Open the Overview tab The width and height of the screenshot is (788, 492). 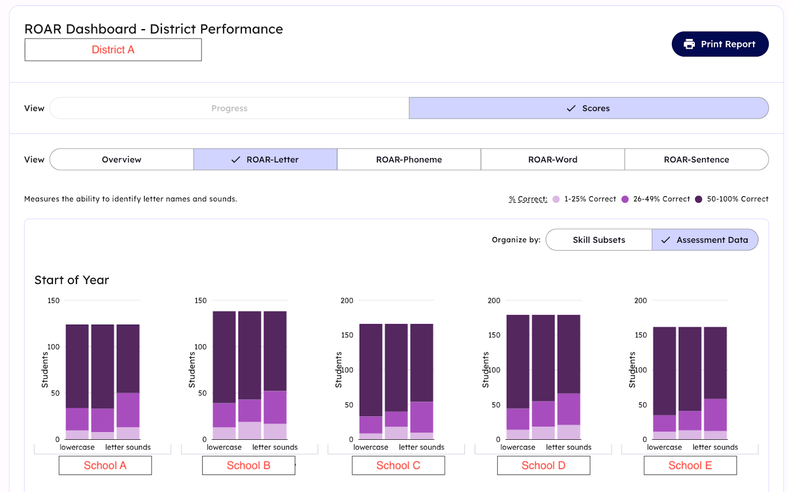click(x=122, y=160)
